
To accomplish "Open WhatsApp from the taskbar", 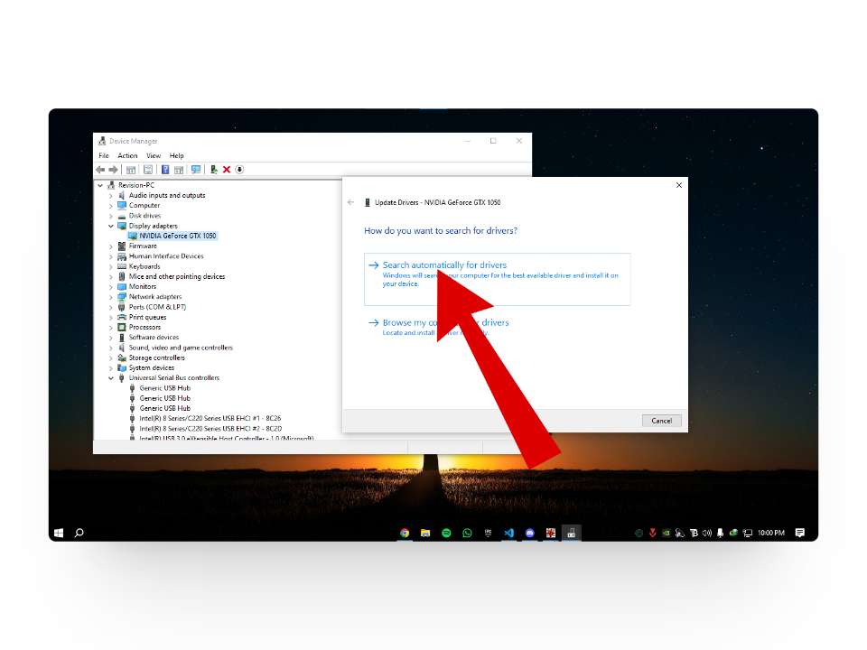I will point(467,533).
